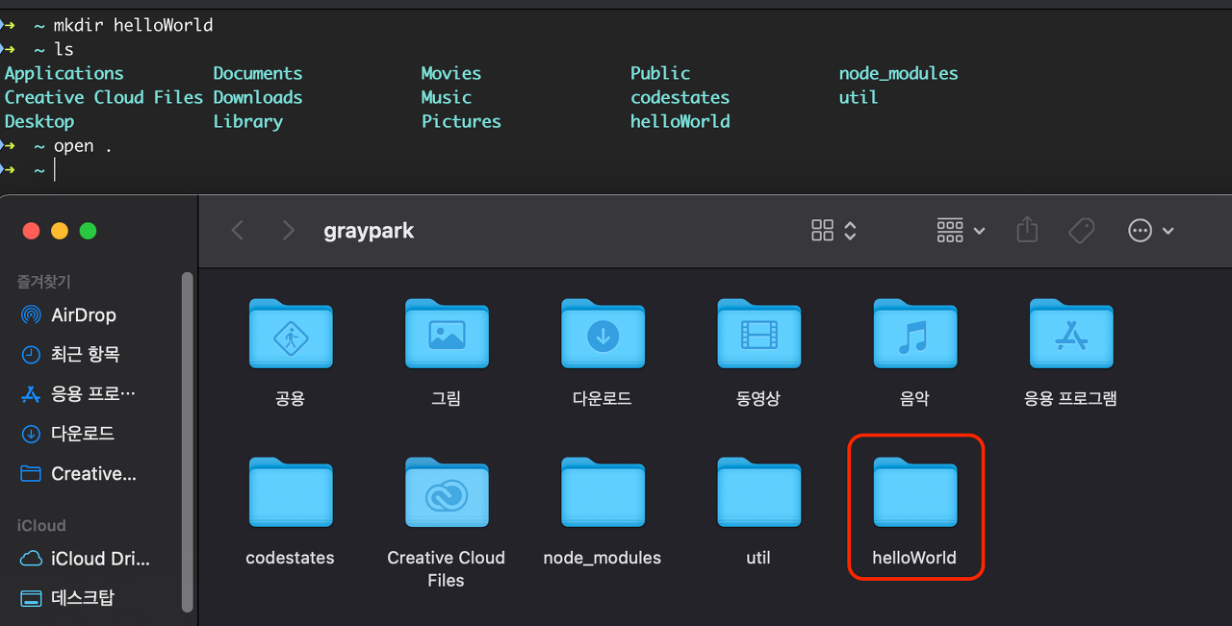
Task: Select the Creative Cloud Files folder icon
Action: click(x=447, y=492)
